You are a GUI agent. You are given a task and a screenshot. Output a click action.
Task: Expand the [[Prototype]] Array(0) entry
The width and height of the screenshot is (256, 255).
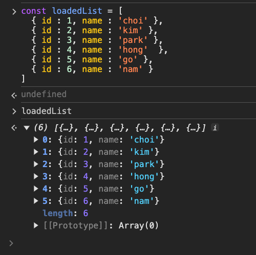click(x=36, y=225)
